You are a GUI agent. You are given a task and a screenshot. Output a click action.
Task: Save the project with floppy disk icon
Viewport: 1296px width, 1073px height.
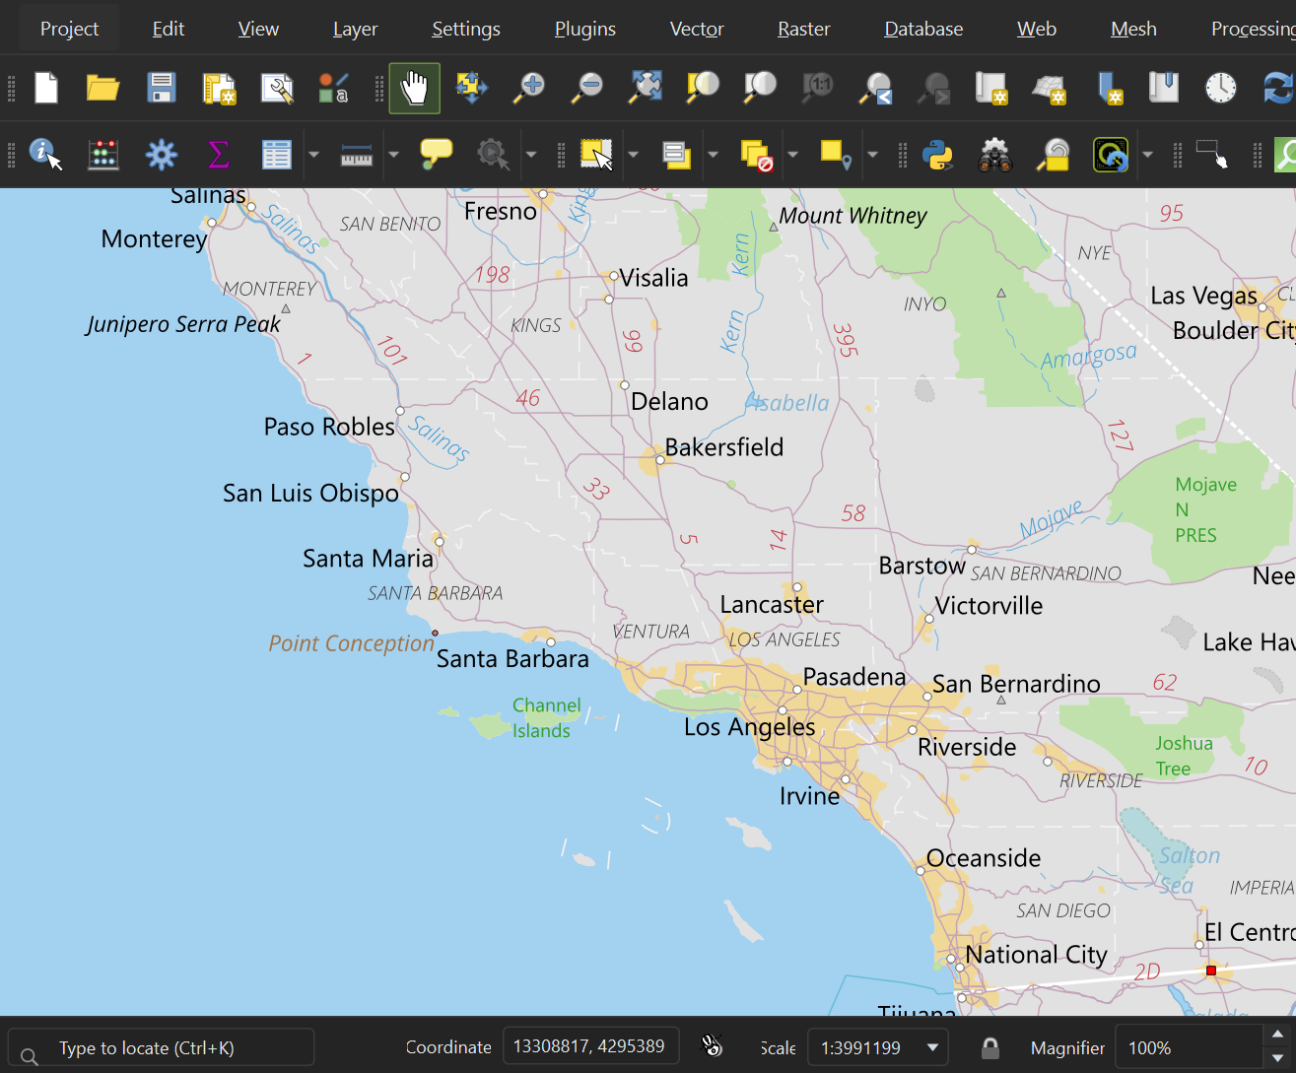point(161,88)
